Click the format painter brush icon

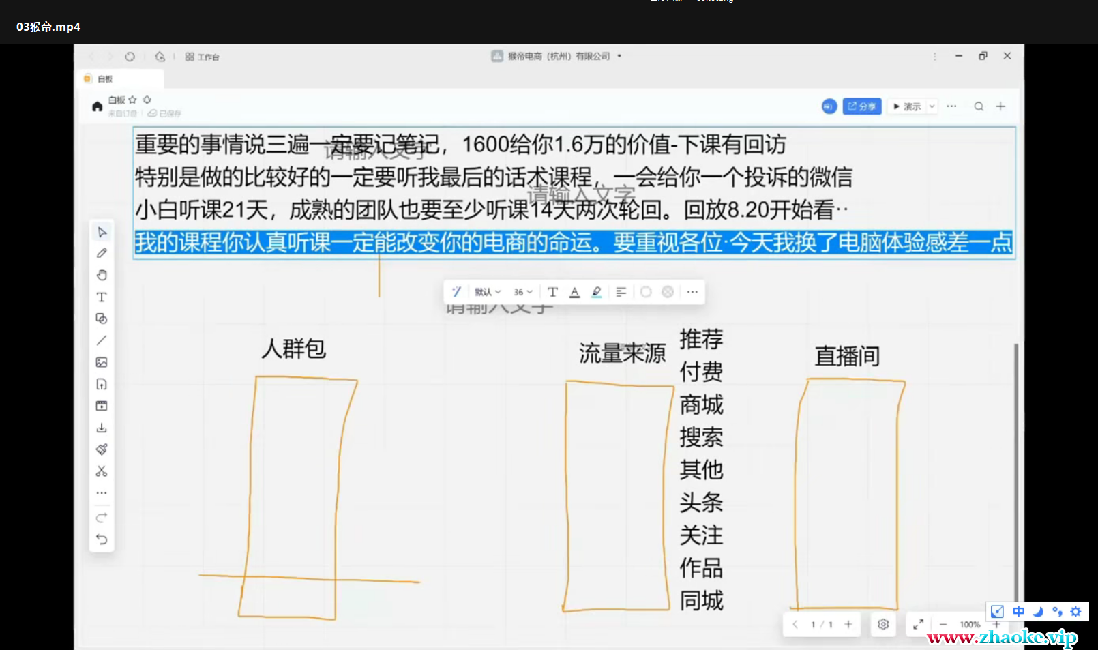102,449
